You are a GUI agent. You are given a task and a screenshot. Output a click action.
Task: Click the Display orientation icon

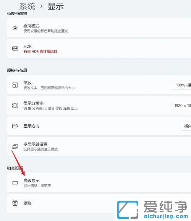pos(15,126)
